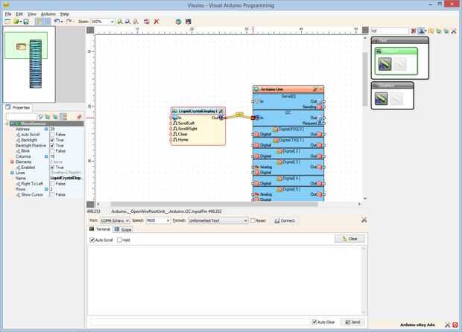Click the New project toolbar icon
The width and height of the screenshot is (462, 332).
pyautogui.click(x=7, y=22)
